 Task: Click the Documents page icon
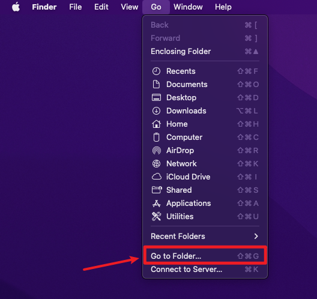click(x=156, y=84)
